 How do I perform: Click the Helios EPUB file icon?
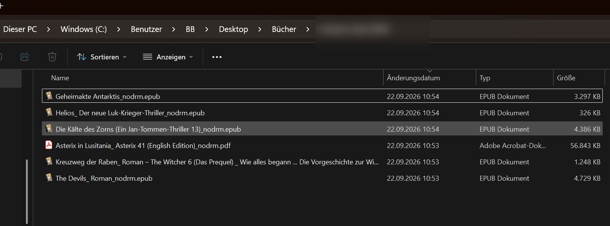point(49,112)
